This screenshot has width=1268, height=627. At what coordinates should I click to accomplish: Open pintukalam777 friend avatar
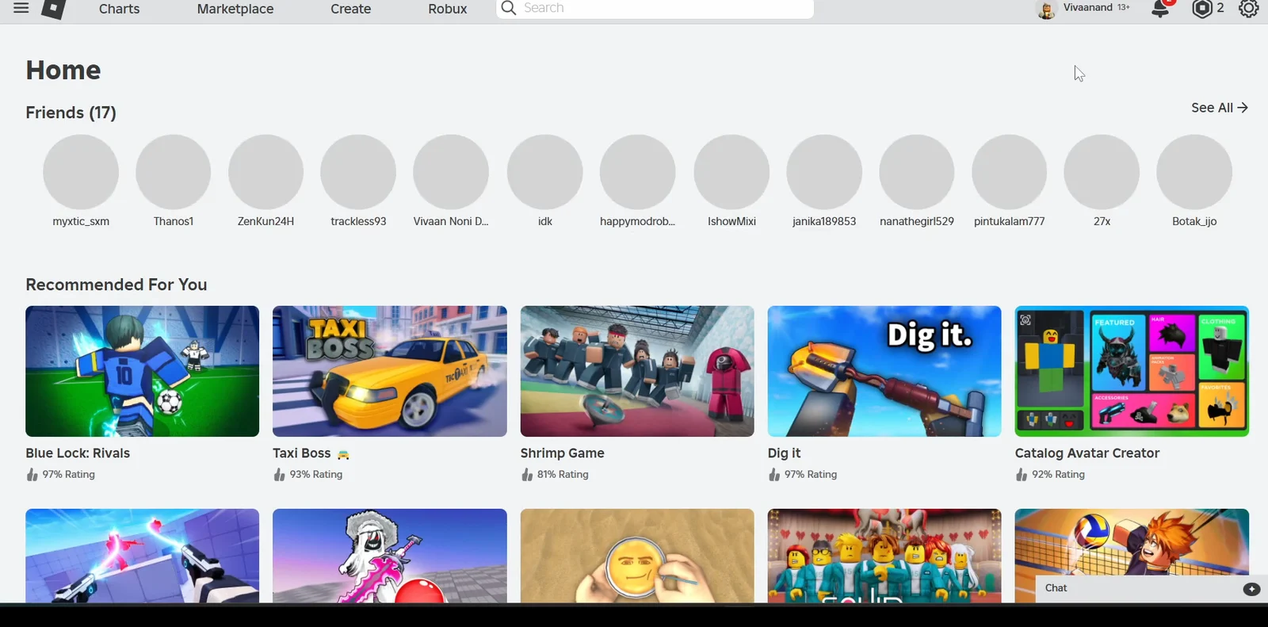point(1010,172)
